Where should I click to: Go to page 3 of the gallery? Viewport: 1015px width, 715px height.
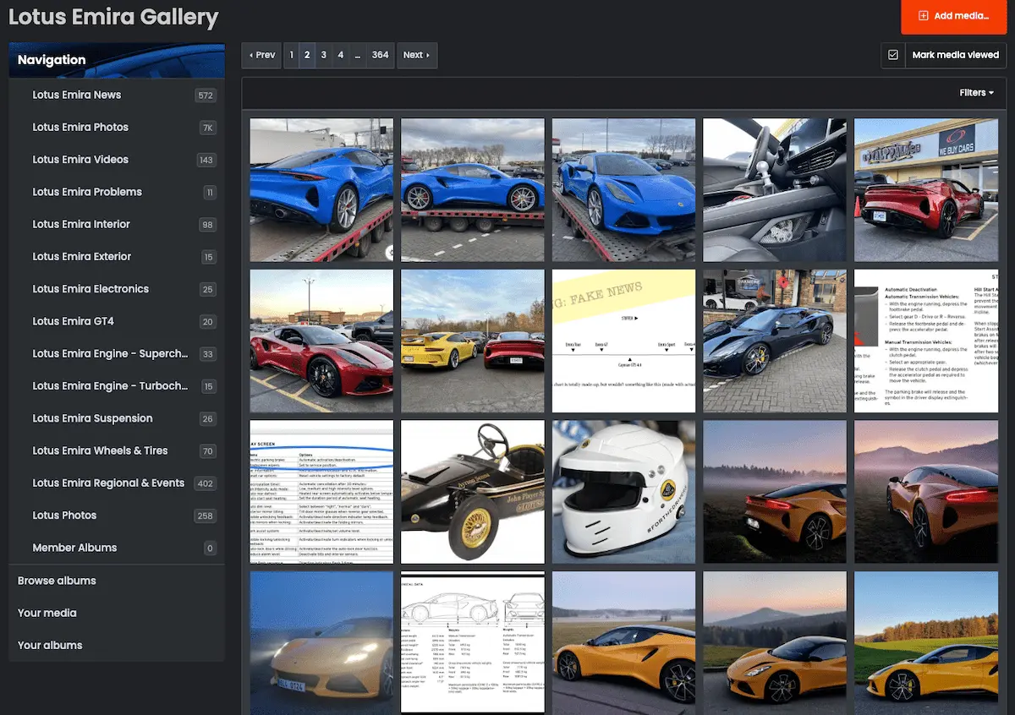pos(323,55)
